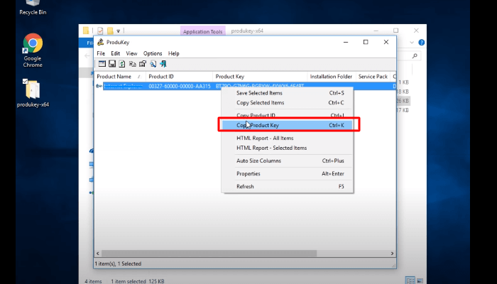The image size is (497, 284).
Task: Click the Save Selected Items toolbar icon
Action: click(112, 64)
